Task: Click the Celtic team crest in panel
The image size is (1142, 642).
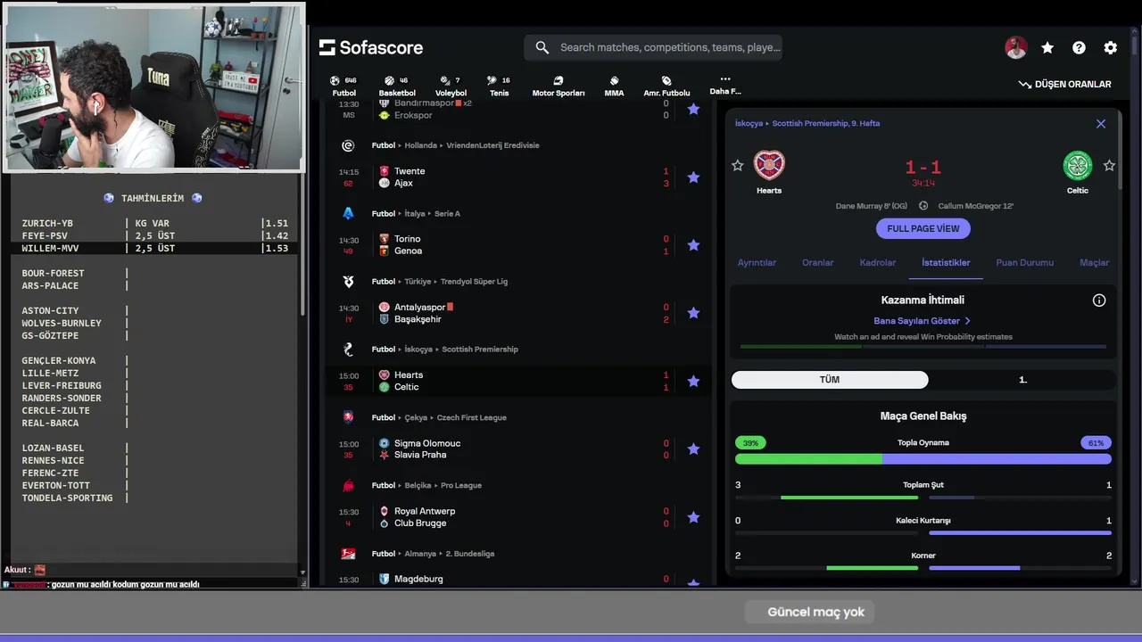Action: click(x=1078, y=166)
